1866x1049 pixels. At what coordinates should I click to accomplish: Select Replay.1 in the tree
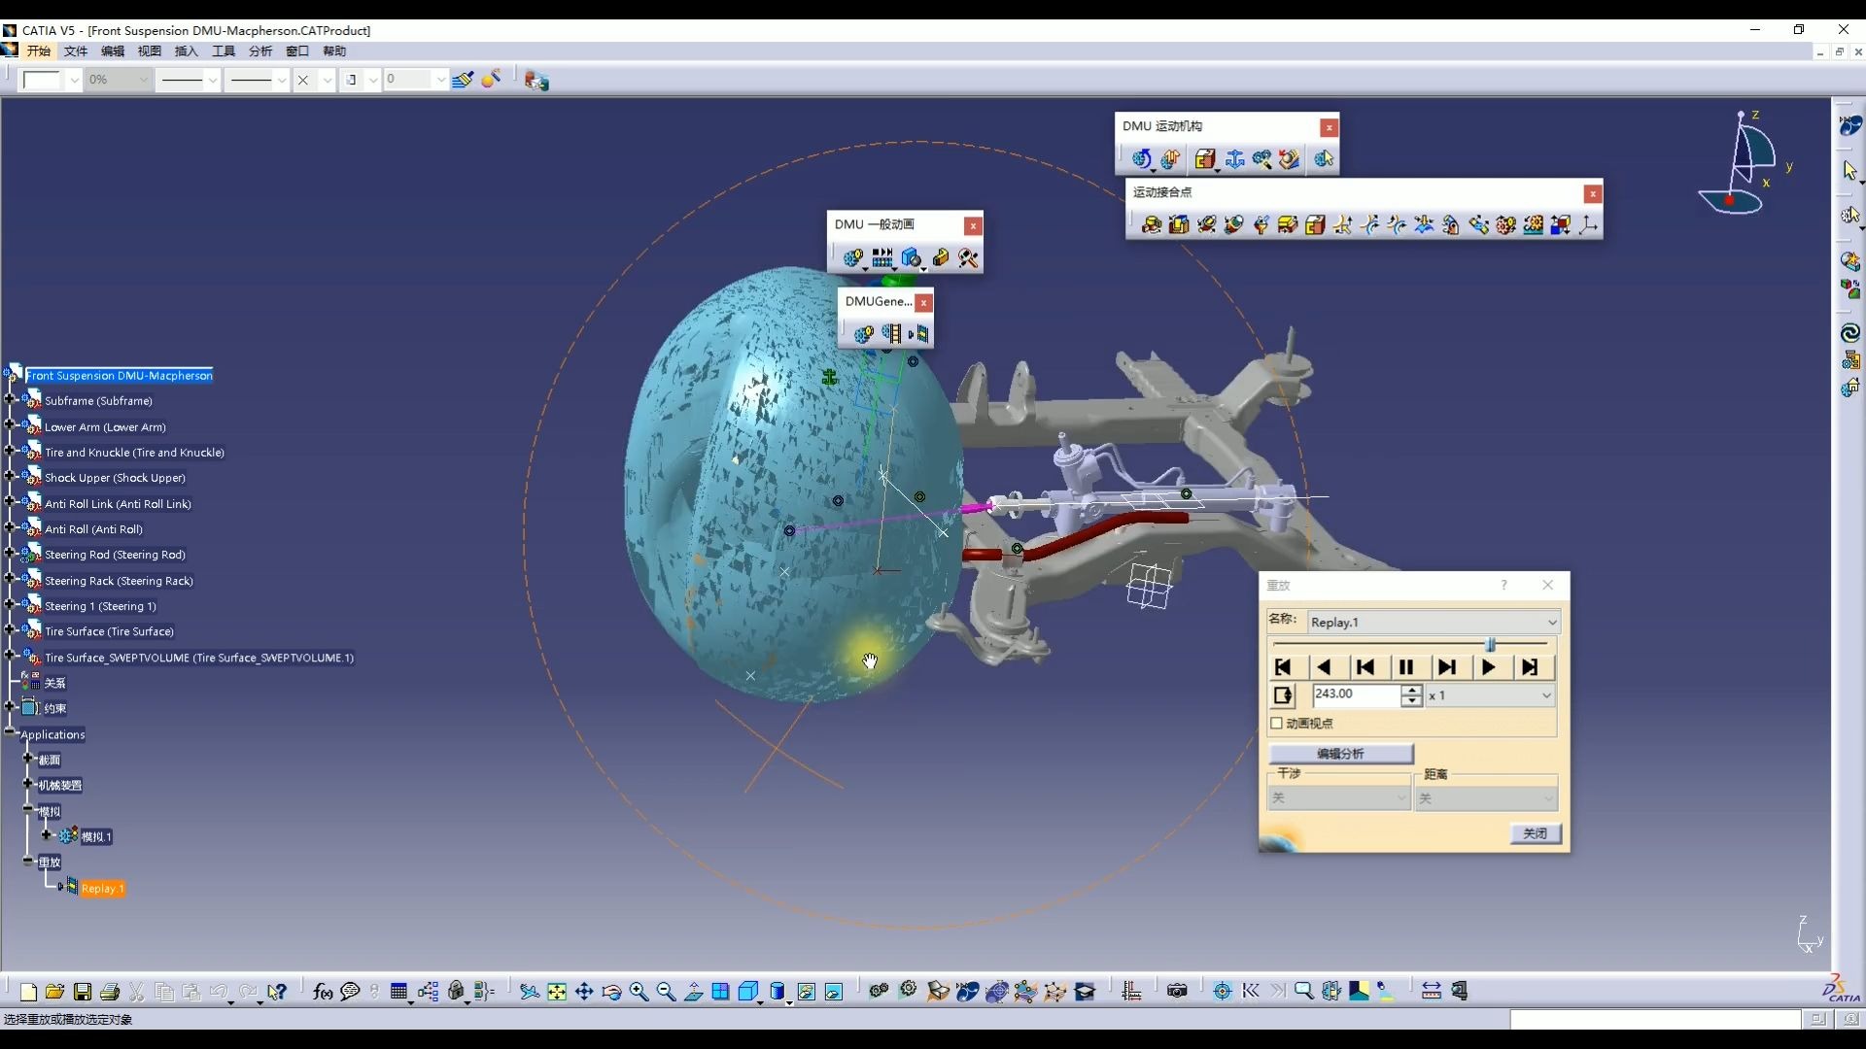click(101, 889)
